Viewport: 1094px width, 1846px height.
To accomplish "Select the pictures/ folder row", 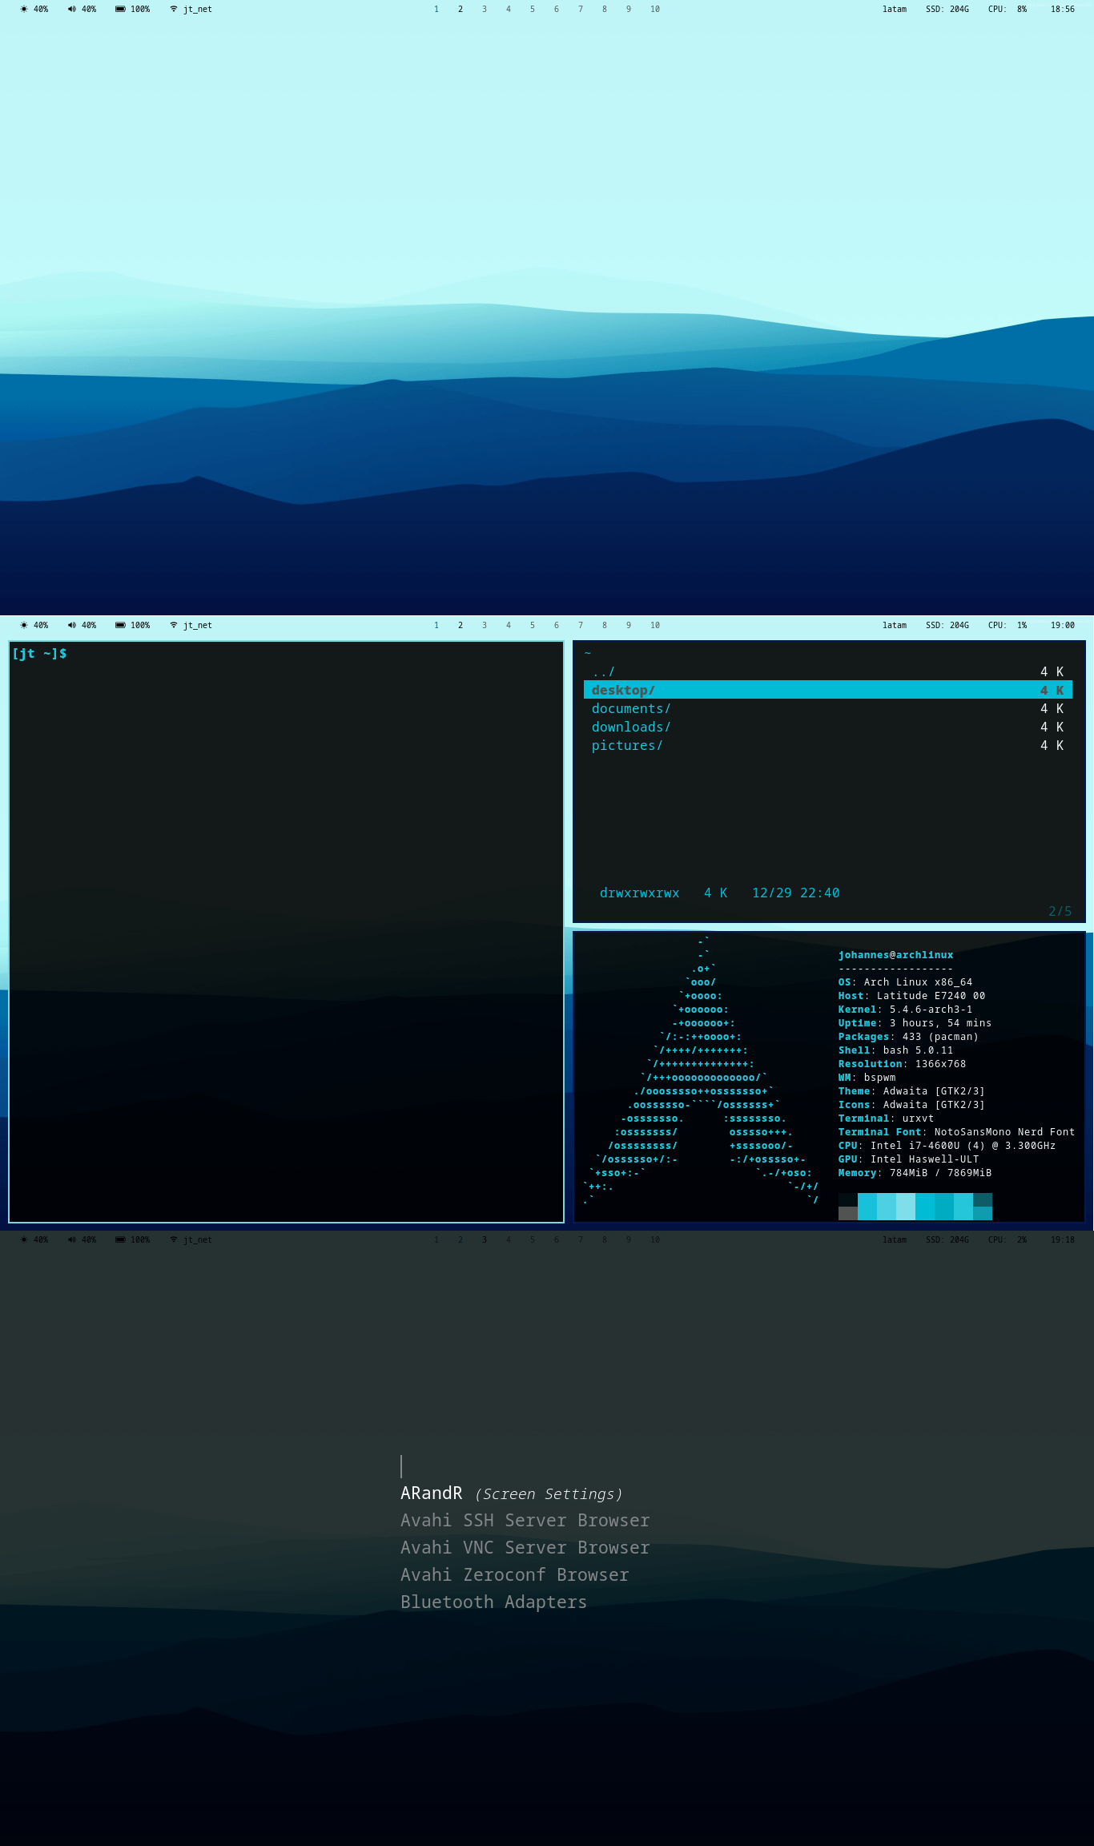I will (828, 745).
